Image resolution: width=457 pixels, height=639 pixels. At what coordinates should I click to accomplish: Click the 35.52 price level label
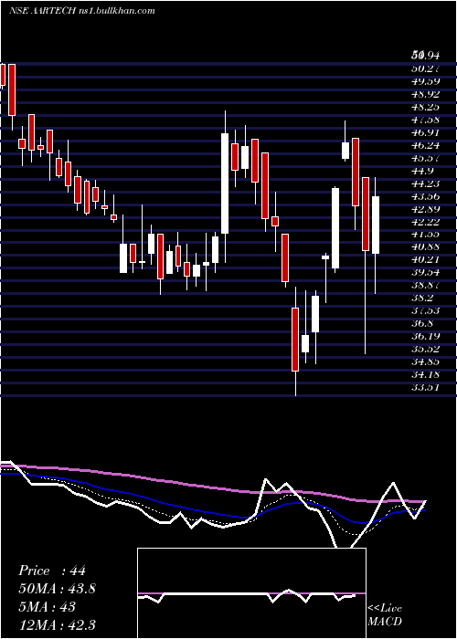425,350
